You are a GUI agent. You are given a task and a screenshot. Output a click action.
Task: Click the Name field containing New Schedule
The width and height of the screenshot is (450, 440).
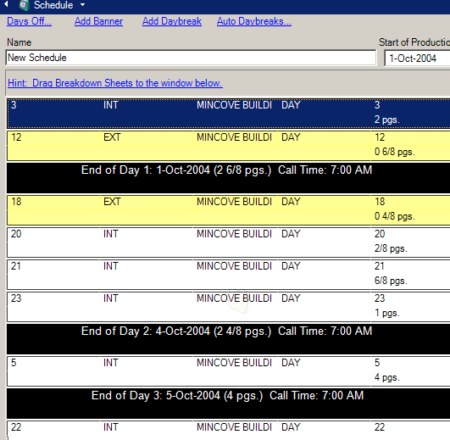click(191, 58)
